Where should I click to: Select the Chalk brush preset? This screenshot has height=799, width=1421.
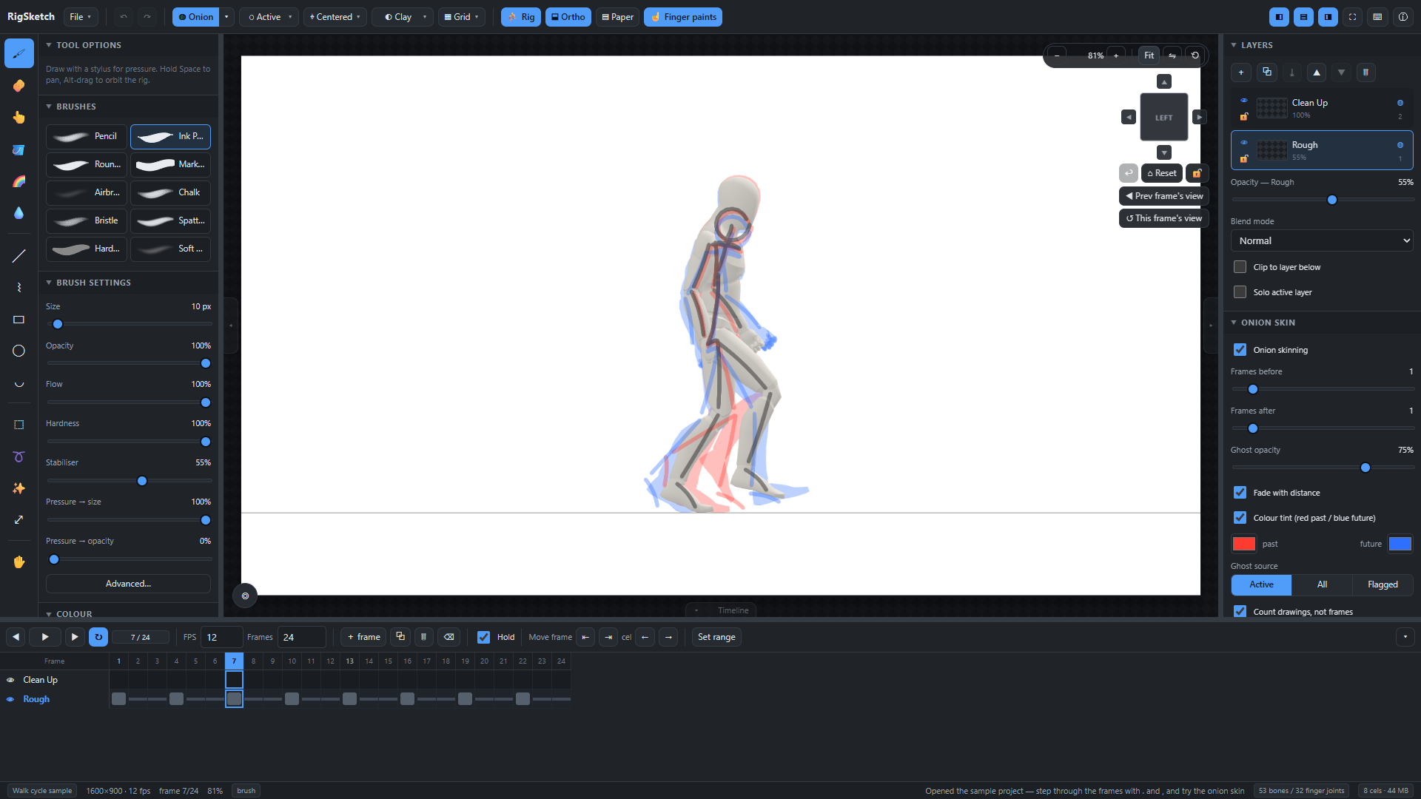coord(171,192)
